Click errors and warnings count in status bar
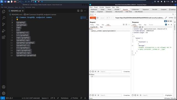Screen dimensions: 177x100 pyautogui.click(x=9, y=98)
